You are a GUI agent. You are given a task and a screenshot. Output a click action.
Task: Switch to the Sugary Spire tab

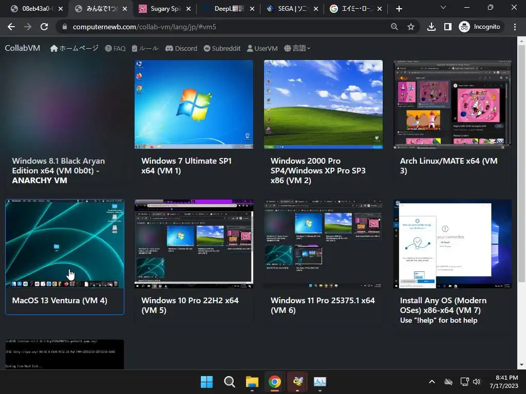point(164,9)
